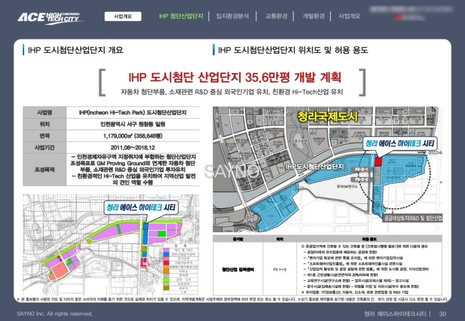Click the 조성목적 row header
This screenshot has width=465, height=321.
(x=45, y=170)
